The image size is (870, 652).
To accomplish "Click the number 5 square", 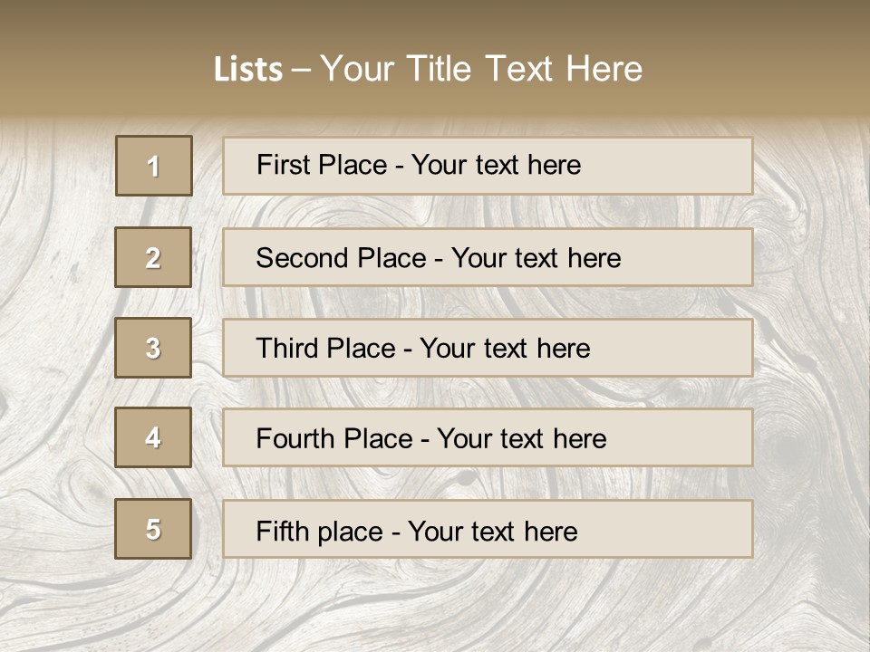I will pos(153,529).
